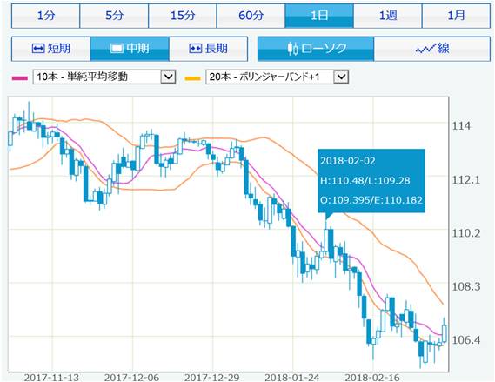Click the magenta moving average legend swatch
The height and width of the screenshot is (382, 495).
[x=19, y=78]
